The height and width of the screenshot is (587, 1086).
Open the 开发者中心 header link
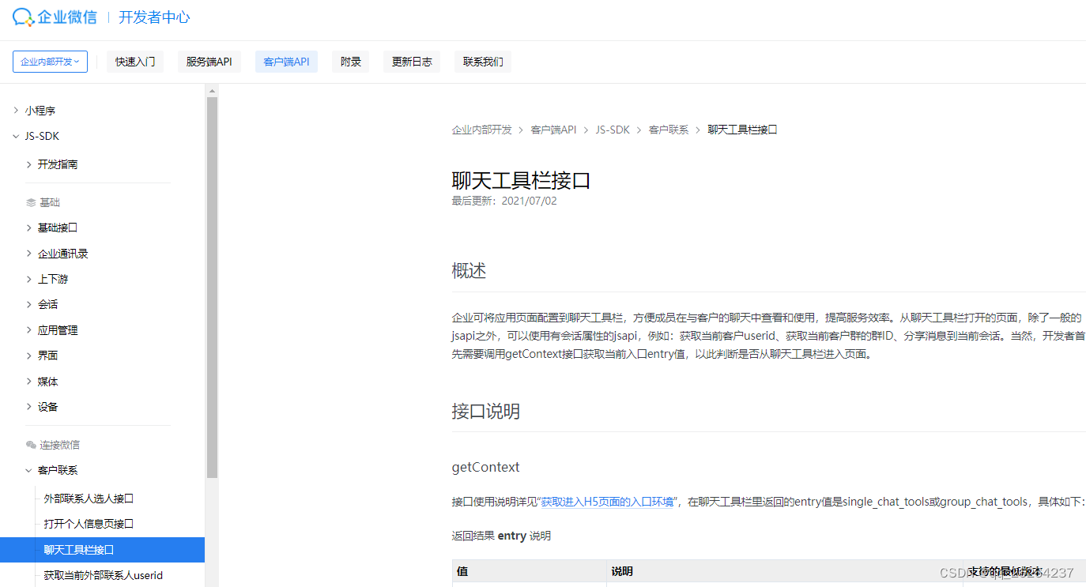point(154,17)
